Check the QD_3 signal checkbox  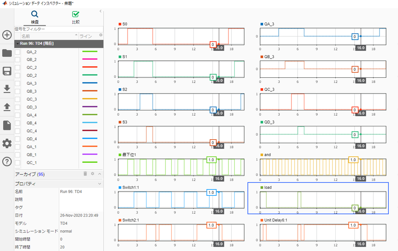pyautogui.click(x=17, y=107)
